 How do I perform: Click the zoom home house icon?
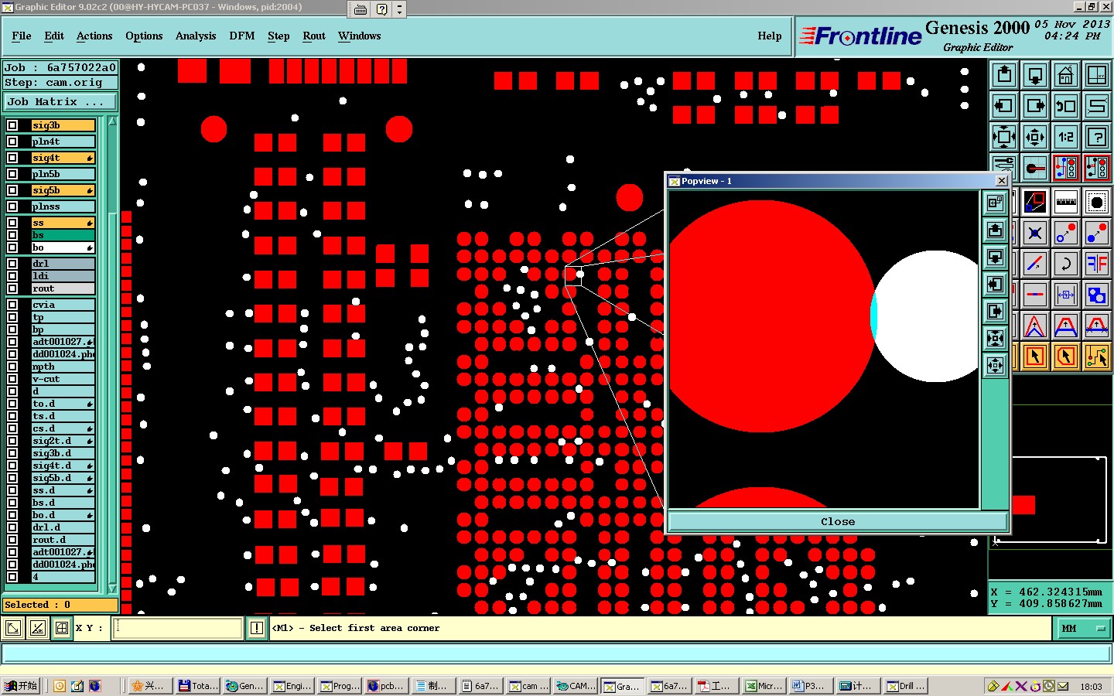(1066, 75)
